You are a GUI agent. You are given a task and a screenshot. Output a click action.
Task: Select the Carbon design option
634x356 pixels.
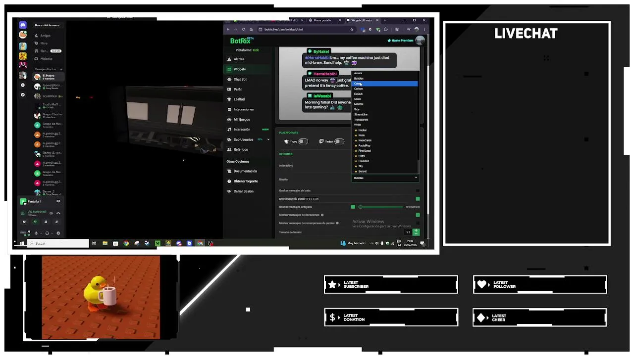coord(385,89)
